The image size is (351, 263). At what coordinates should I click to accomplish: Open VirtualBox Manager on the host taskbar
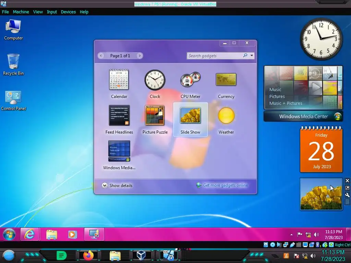click(x=141, y=255)
